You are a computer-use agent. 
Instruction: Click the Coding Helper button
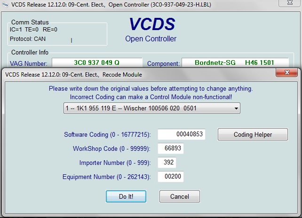[253, 134]
